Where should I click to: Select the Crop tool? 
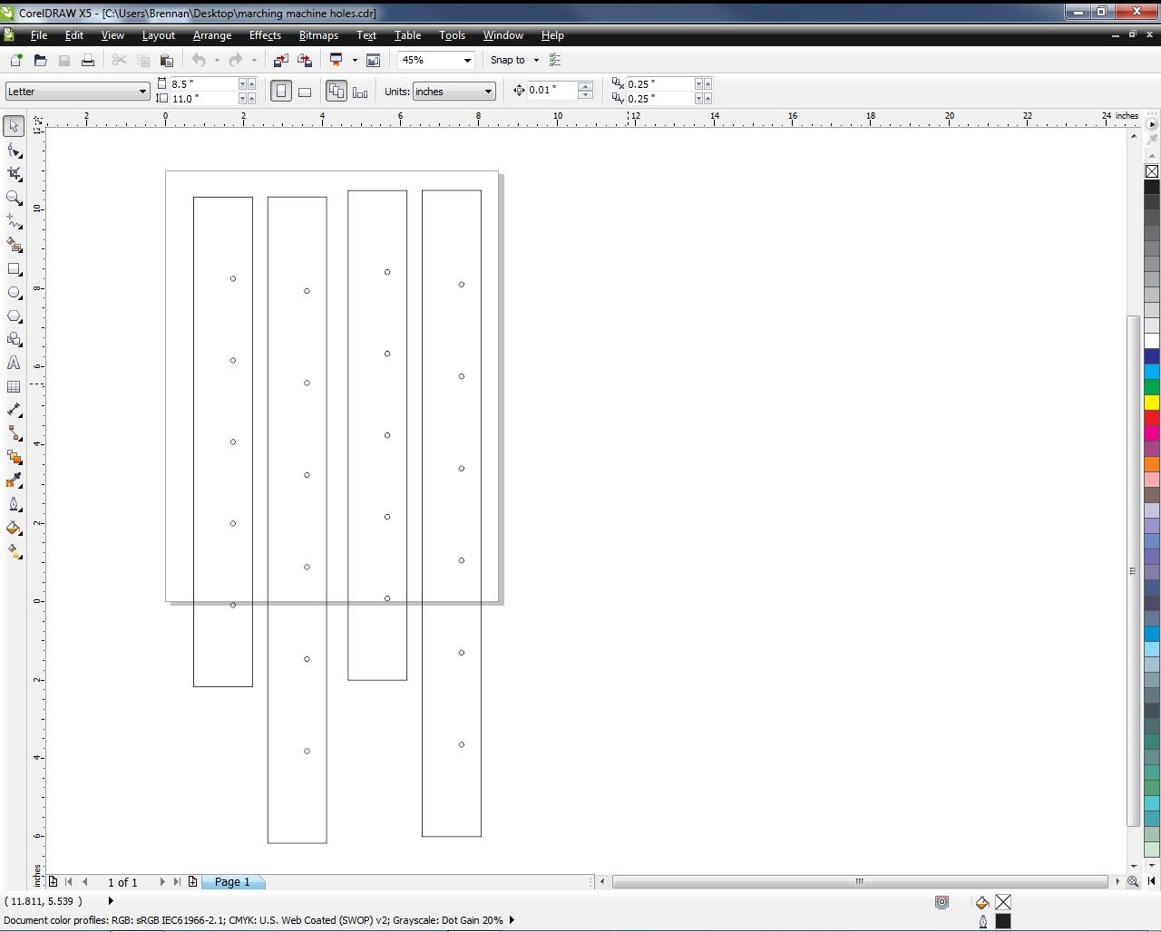[x=14, y=174]
